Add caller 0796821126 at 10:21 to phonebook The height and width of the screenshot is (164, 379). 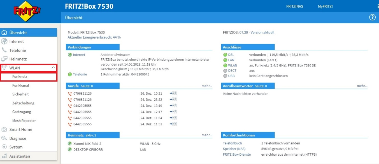coord(173,93)
